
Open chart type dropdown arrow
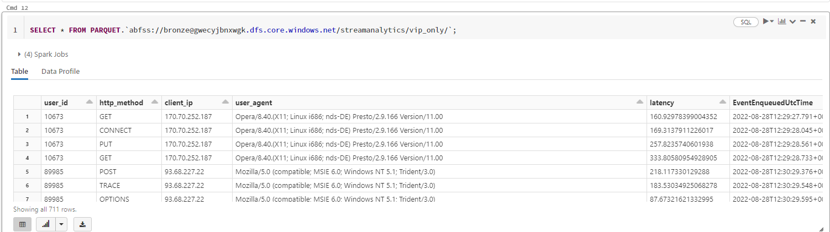pos(61,224)
